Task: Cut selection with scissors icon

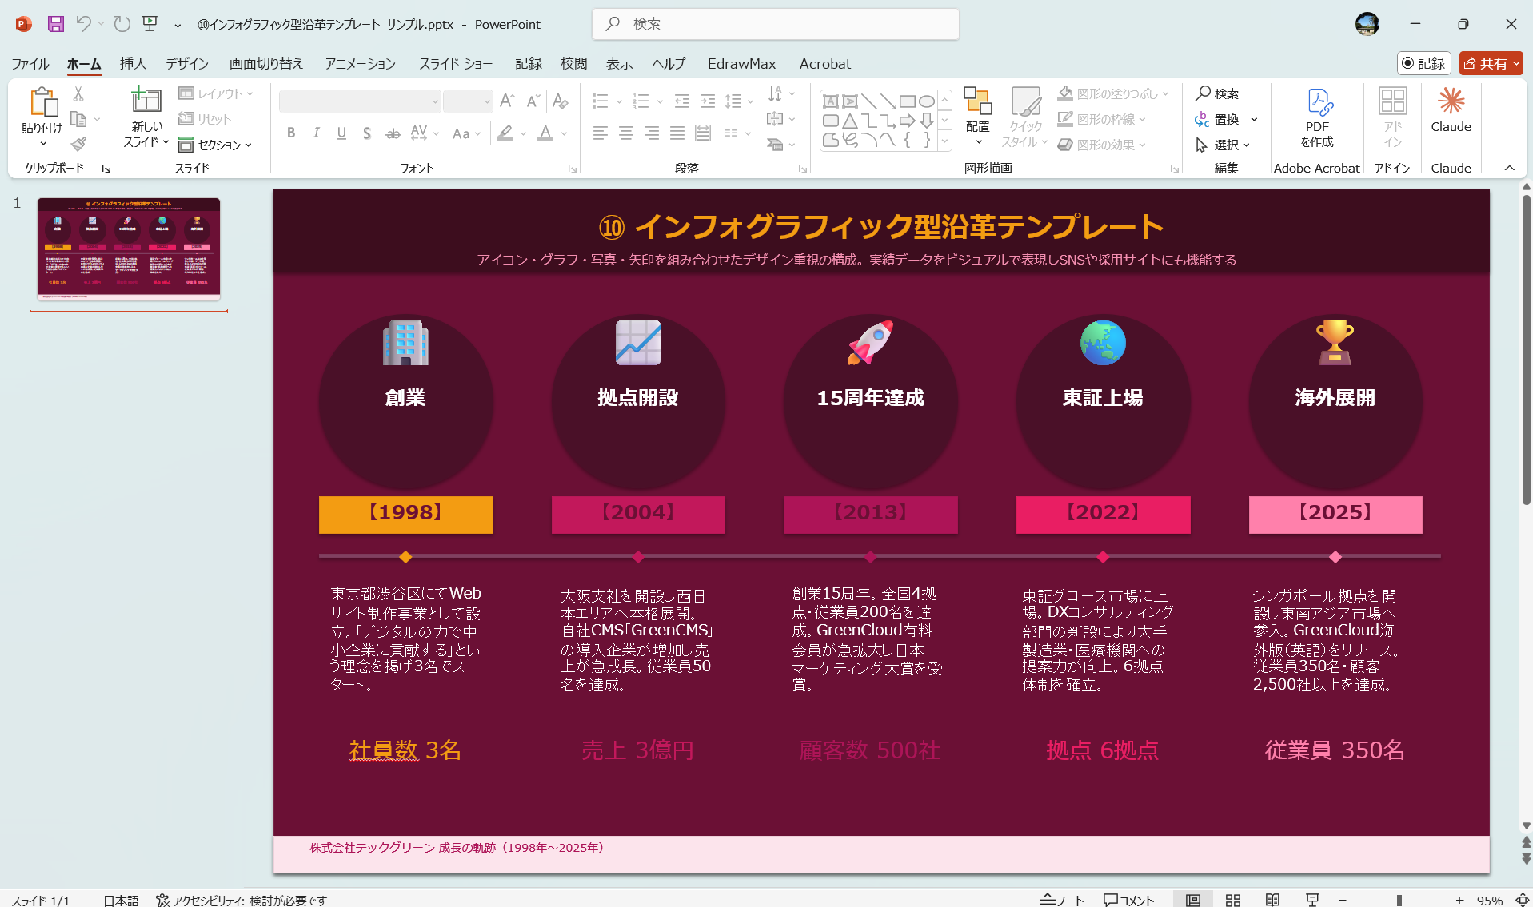Action: (x=78, y=94)
